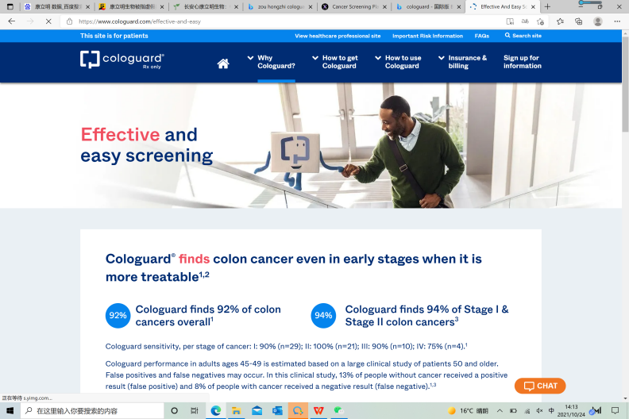Open File Explorer from taskbar
629x419 pixels.
[237, 410]
